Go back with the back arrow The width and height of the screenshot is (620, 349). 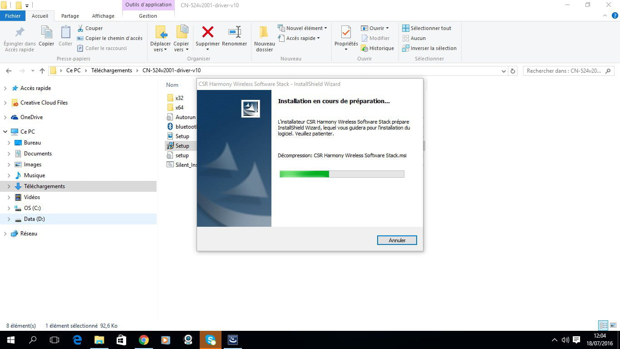pos(9,71)
